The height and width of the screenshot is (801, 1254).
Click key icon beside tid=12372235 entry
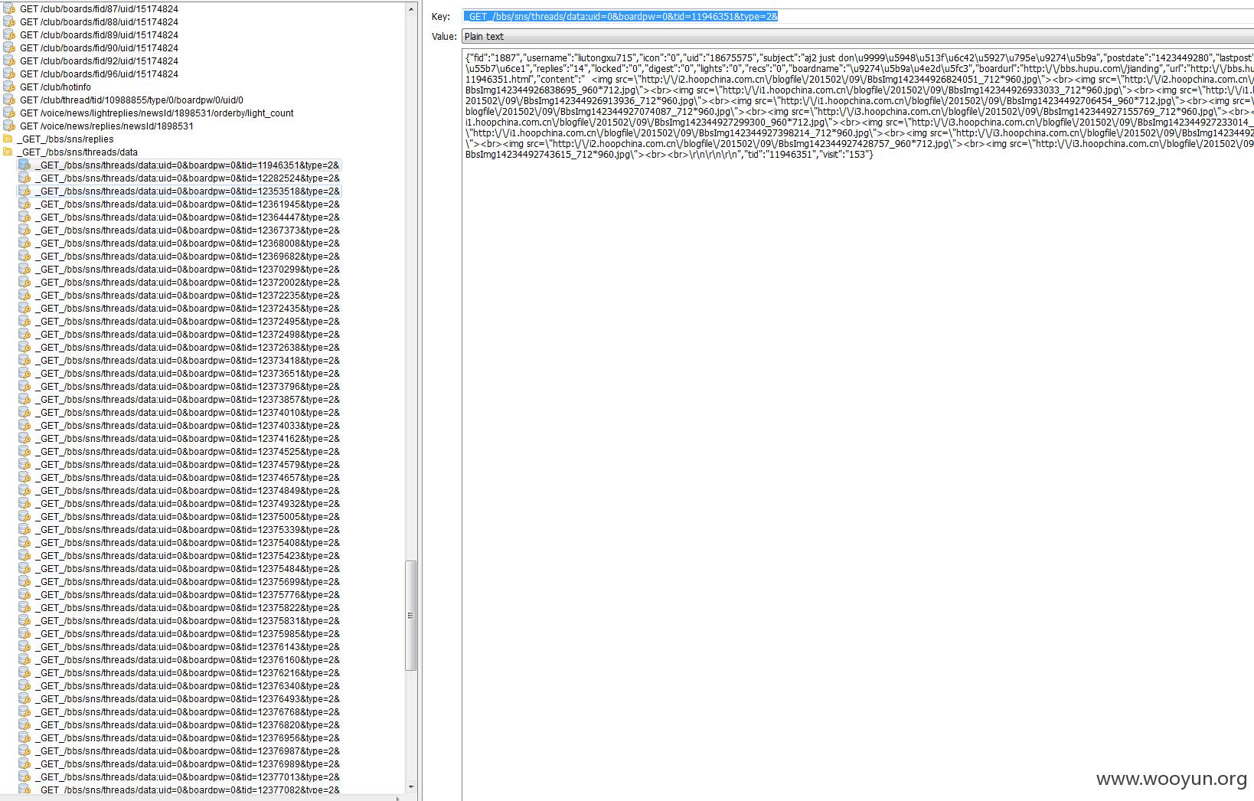tap(24, 295)
